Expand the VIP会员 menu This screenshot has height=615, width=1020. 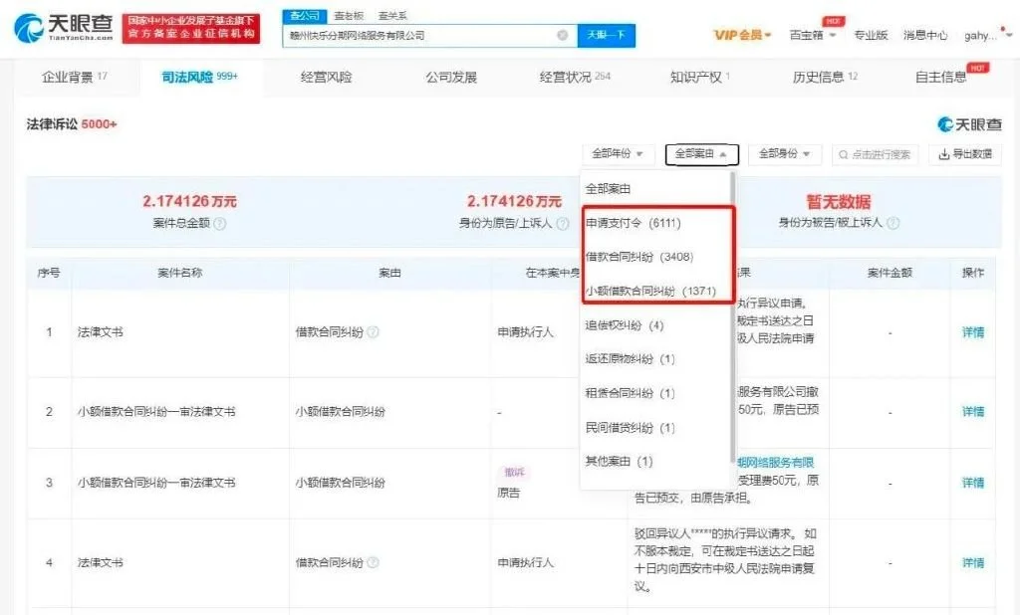pyautogui.click(x=743, y=35)
